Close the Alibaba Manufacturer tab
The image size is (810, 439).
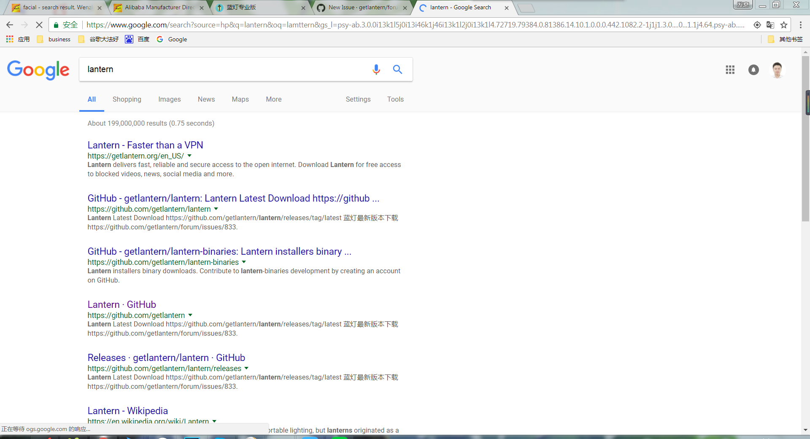click(202, 8)
